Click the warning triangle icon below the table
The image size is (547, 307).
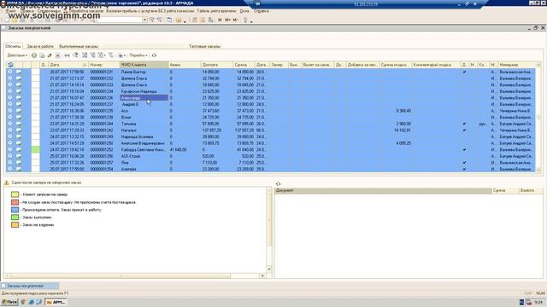[x=7, y=182]
